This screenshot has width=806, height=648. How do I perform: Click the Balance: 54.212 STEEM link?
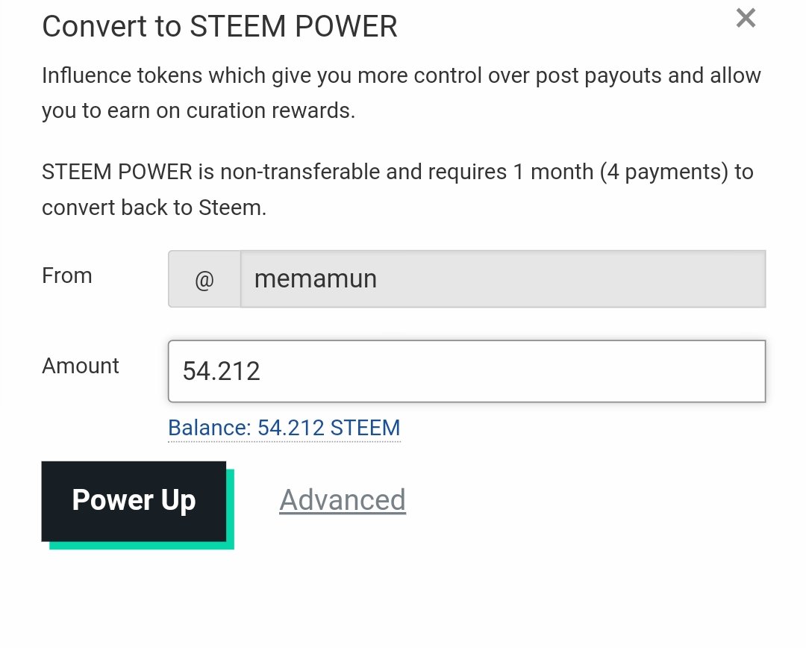click(x=284, y=428)
